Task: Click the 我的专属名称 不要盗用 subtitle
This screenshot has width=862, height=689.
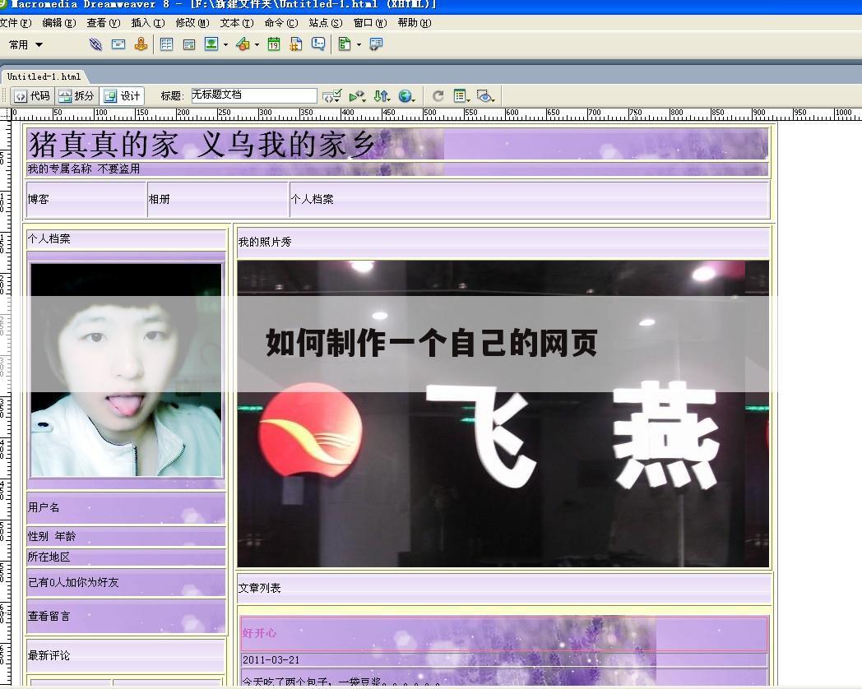Action: click(84, 169)
